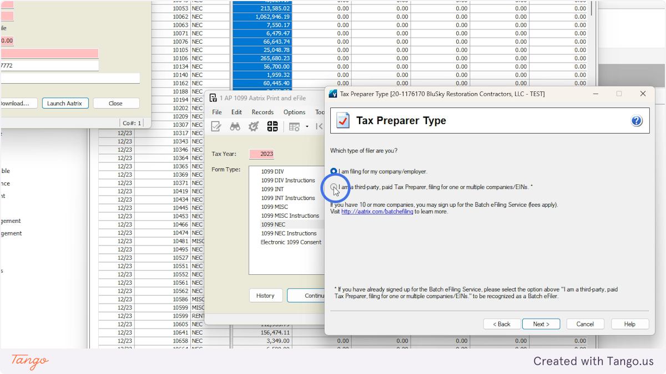
Task: Click Next in Tax Preparer Type dialog
Action: click(541, 324)
